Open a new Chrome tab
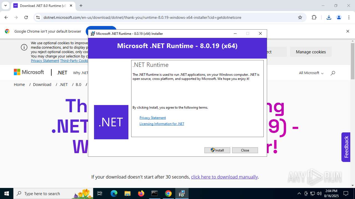Screen dimensions: 355x199 coord(81,6)
